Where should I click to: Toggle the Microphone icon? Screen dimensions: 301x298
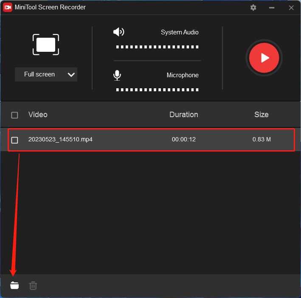[117, 75]
